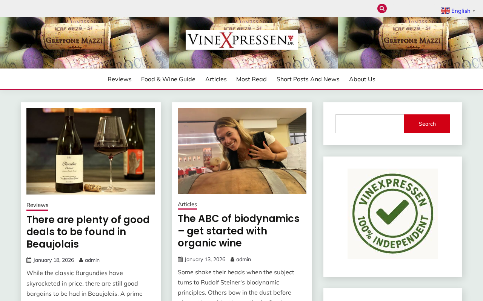This screenshot has width=483, height=301.
Task: Open the Beaujolais wine bottle thumbnail
Action: click(91, 151)
